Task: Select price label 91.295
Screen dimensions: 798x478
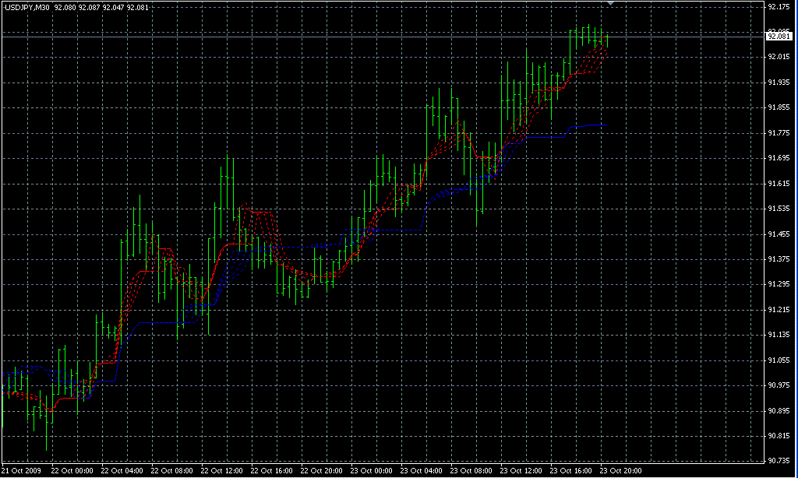Action: point(779,283)
